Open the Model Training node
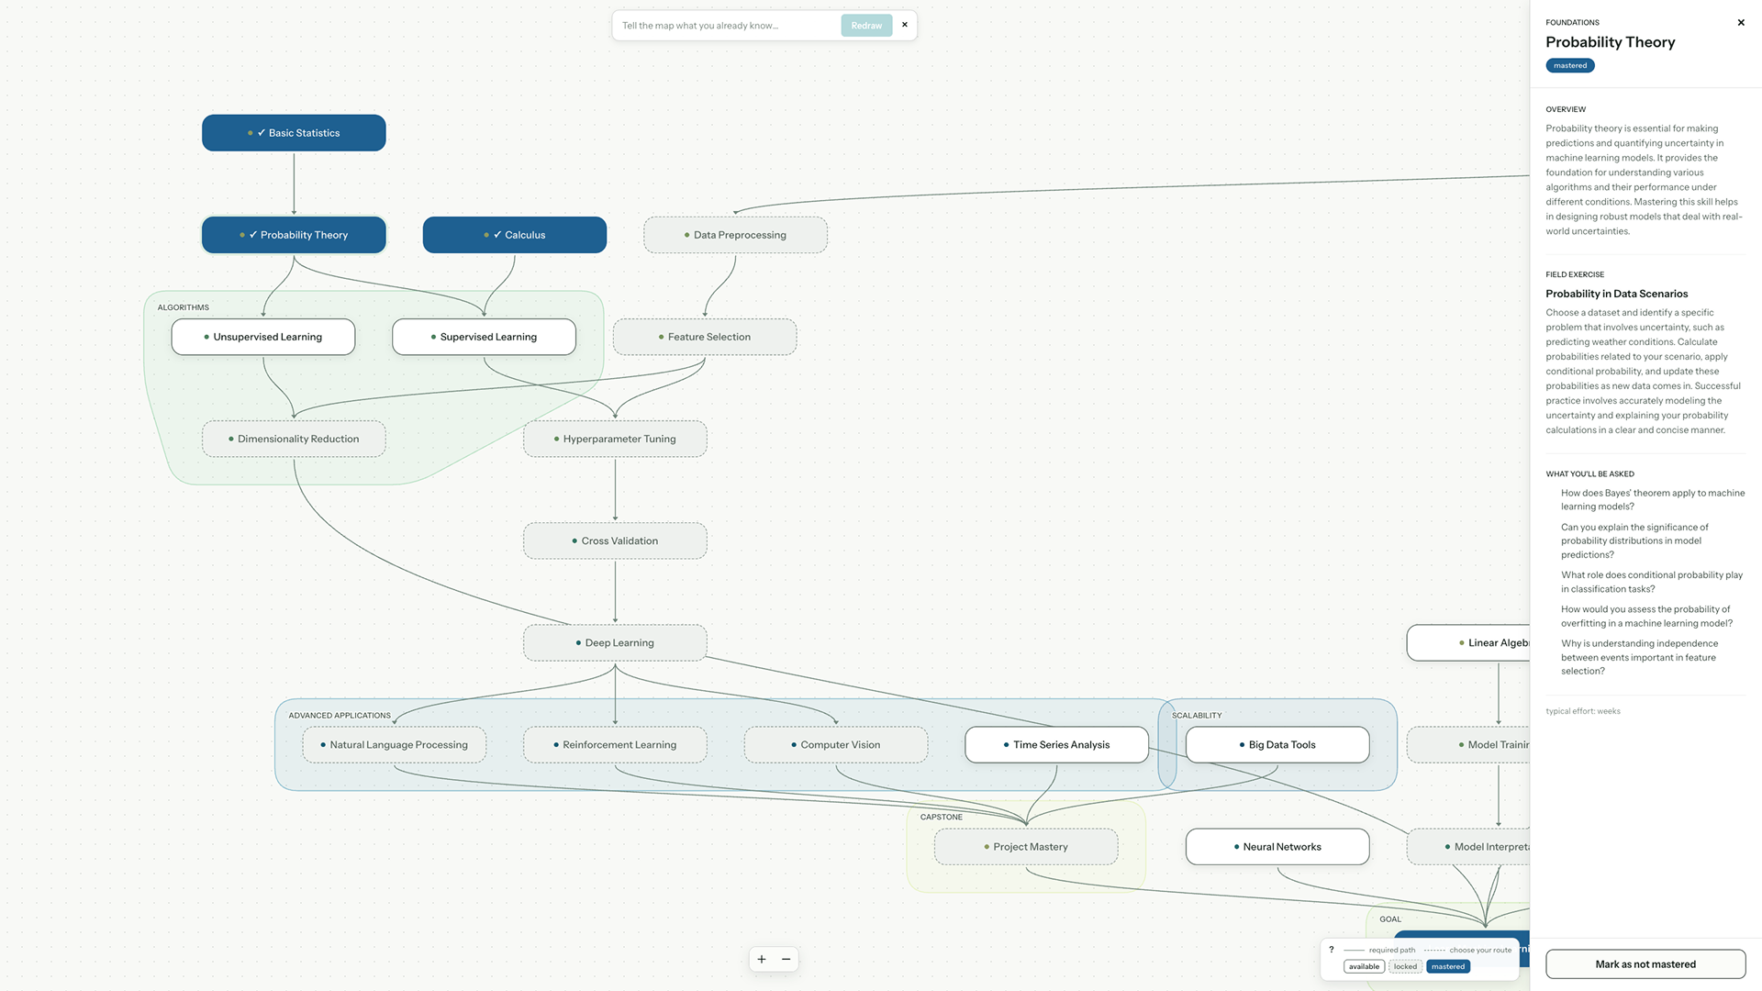Viewport: 1762px width, 991px height. (1468, 745)
